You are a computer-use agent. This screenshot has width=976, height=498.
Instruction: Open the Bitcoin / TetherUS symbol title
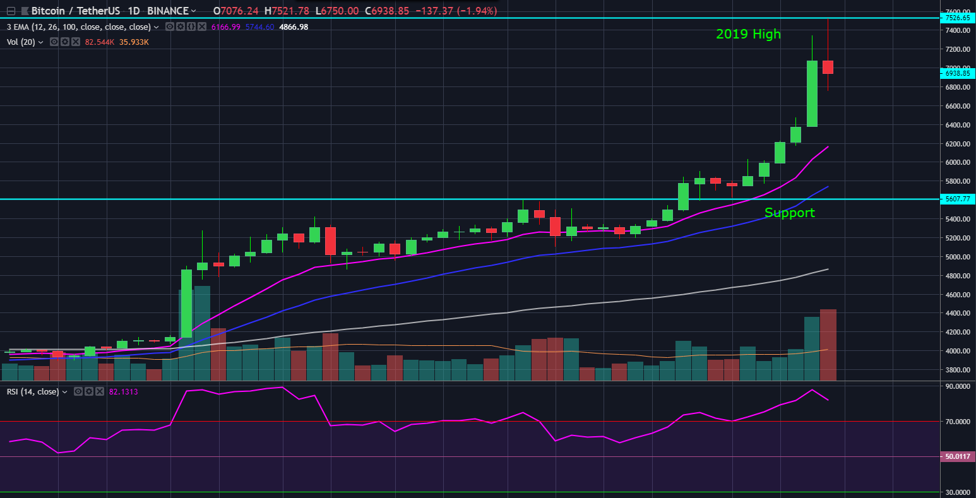point(75,11)
